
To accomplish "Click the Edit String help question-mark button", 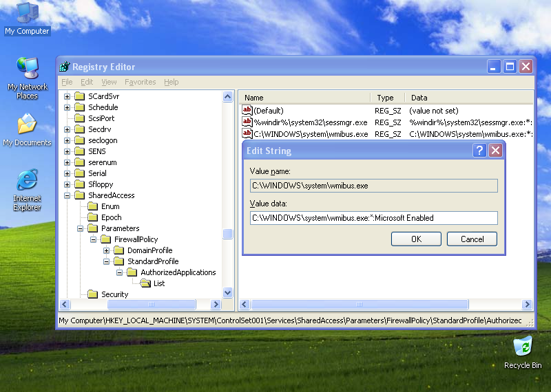I will pyautogui.click(x=479, y=151).
